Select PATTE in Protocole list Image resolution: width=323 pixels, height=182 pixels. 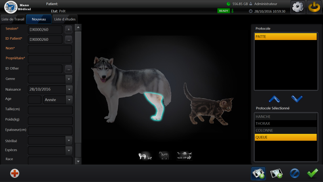tap(286, 36)
